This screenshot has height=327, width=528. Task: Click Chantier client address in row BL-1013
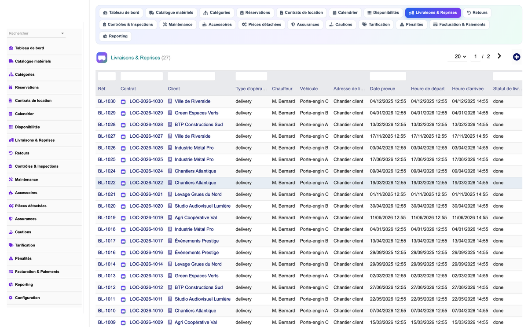pos(348,276)
